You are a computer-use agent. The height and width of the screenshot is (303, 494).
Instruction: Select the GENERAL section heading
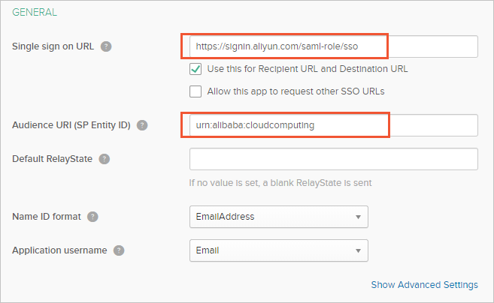coord(35,12)
